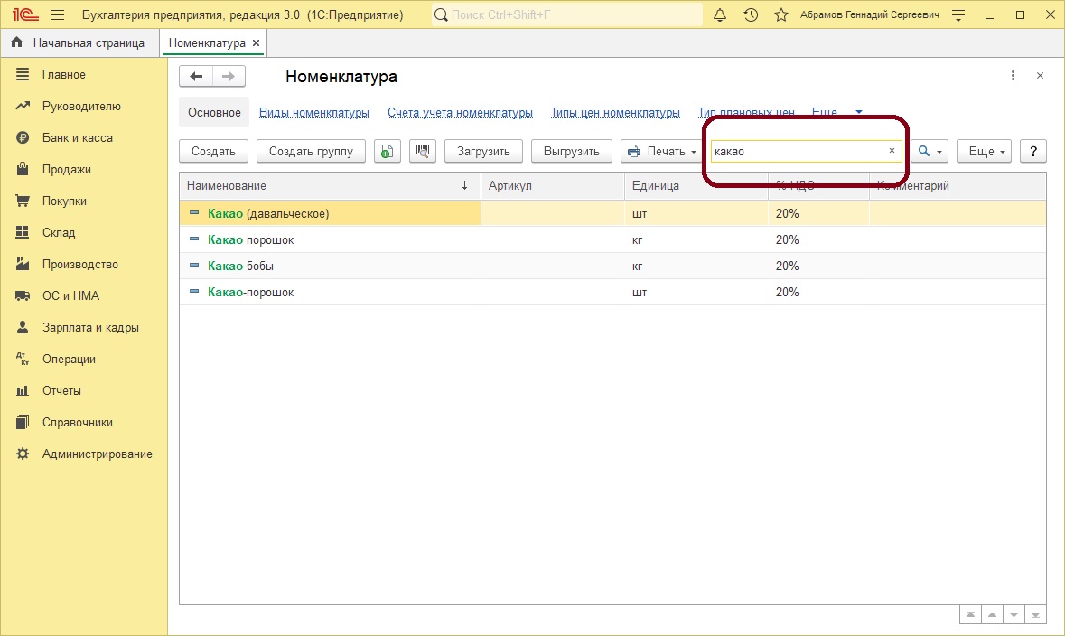The image size is (1065, 636).
Task: Open the Виды номенклатуры link
Action: pos(314,113)
